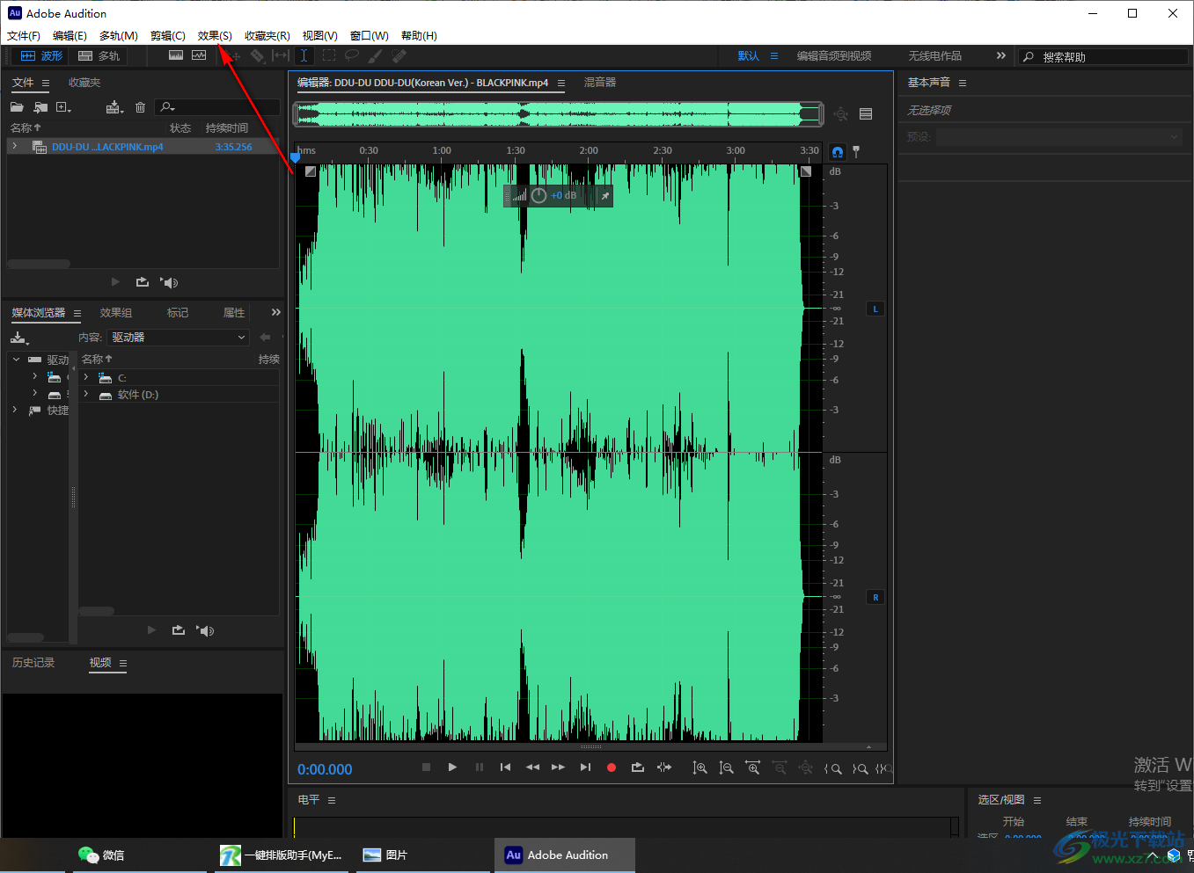The width and height of the screenshot is (1194, 873).
Task: Open the 内容 驱动器 dropdown
Action: 178,338
